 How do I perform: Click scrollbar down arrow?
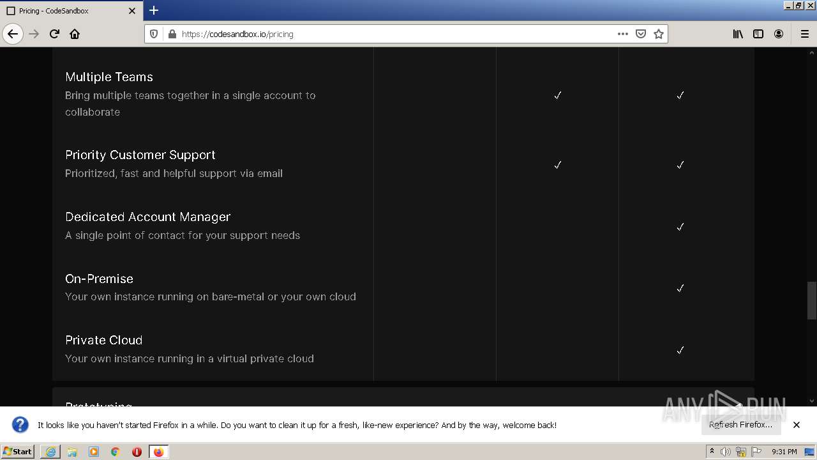pos(811,401)
